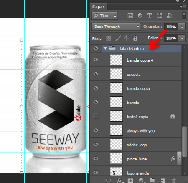The width and height of the screenshot is (188, 183).
Task: Toggle visibility of bamda layer
Action: coord(96,102)
